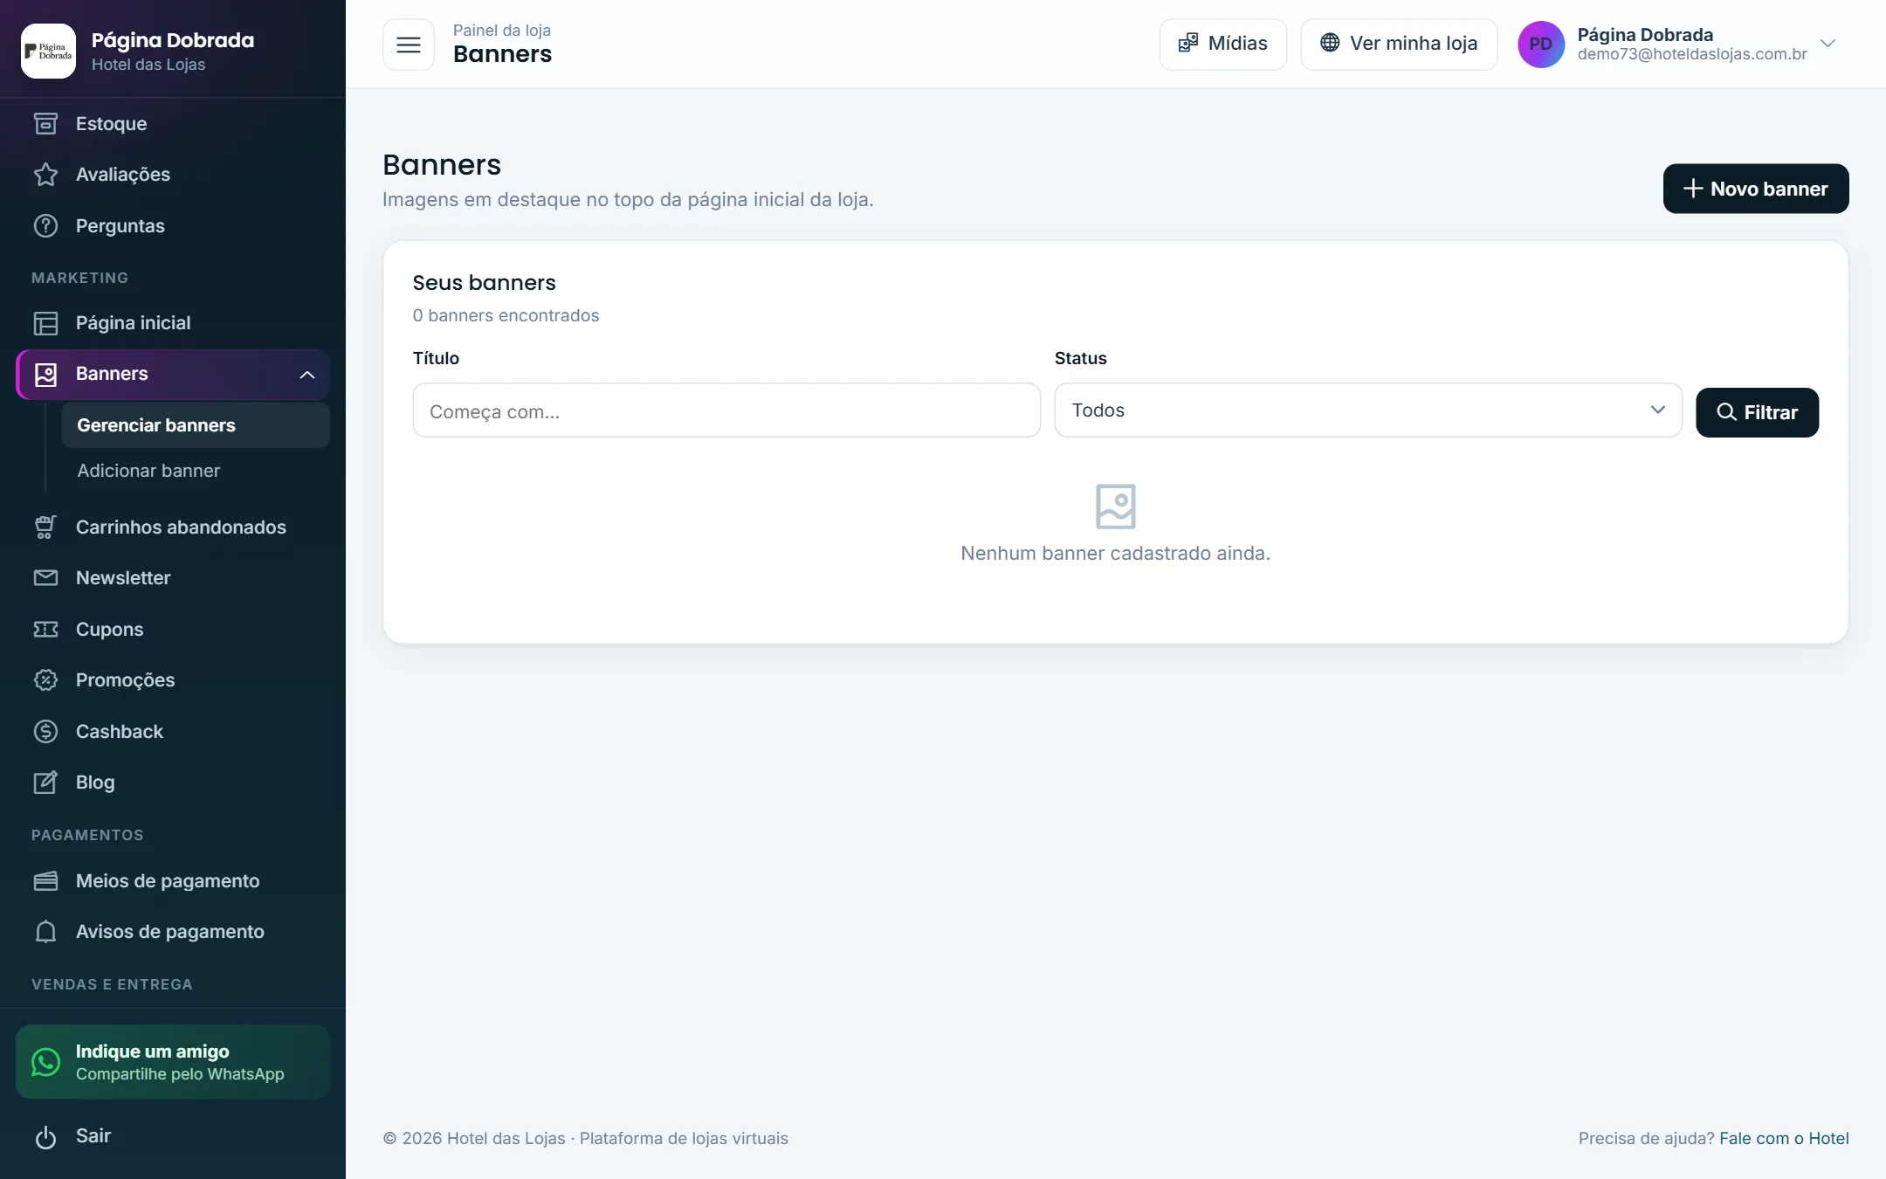Click the Indique um amigo banner

pyautogui.click(x=173, y=1062)
